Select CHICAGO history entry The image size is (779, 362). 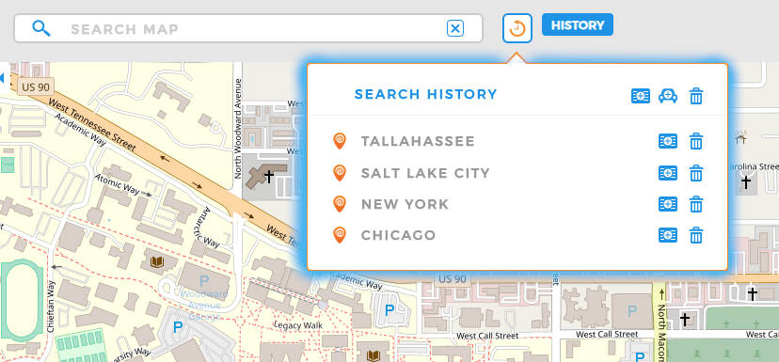click(x=399, y=235)
